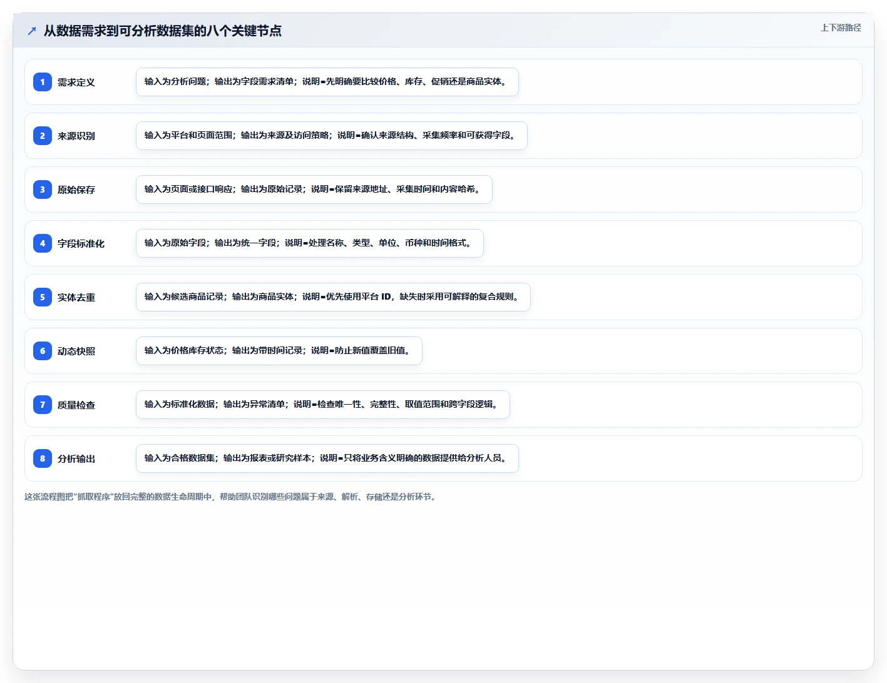Click the 需求定义 step label
This screenshot has height=683, width=887.
[x=76, y=82]
